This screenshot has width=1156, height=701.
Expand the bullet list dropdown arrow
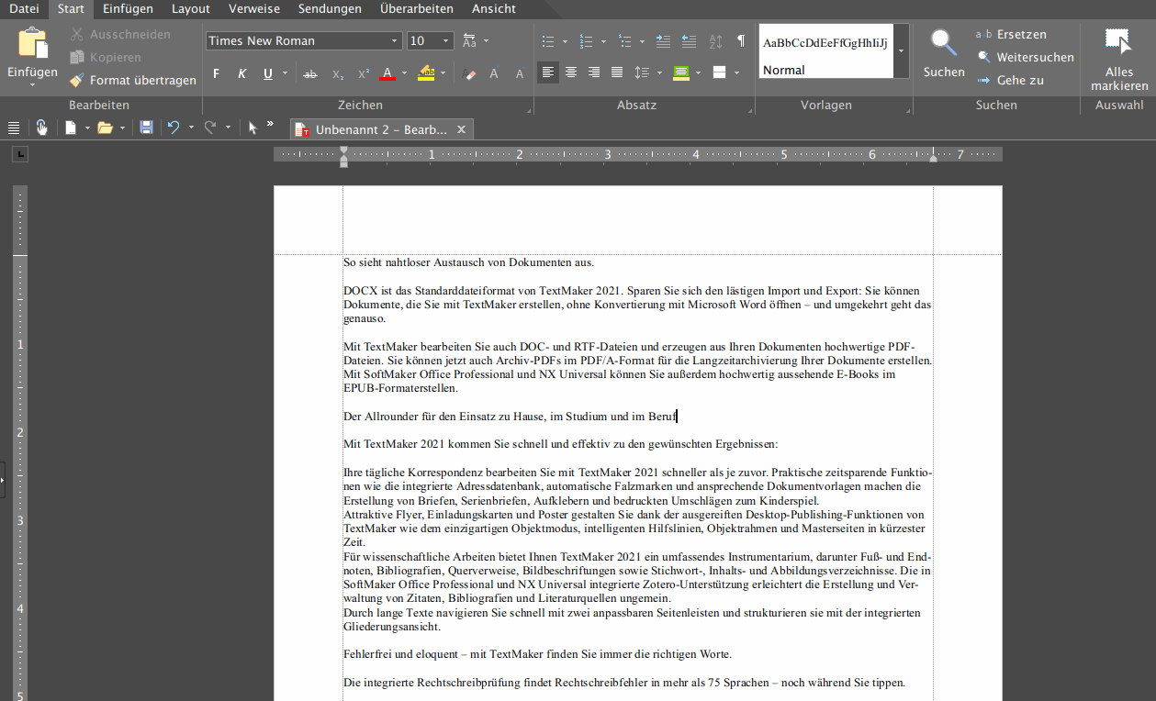tap(565, 41)
